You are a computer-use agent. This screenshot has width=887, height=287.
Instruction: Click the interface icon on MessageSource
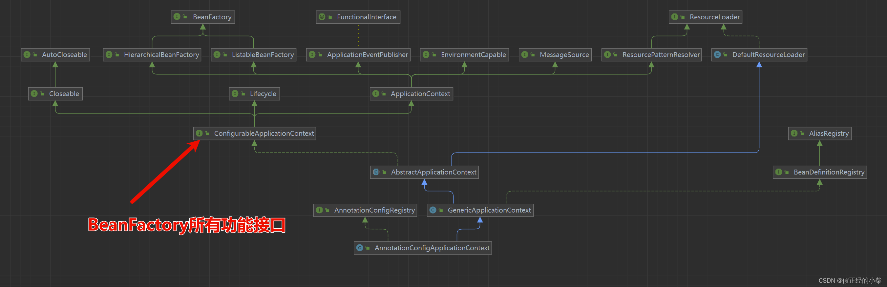click(525, 54)
